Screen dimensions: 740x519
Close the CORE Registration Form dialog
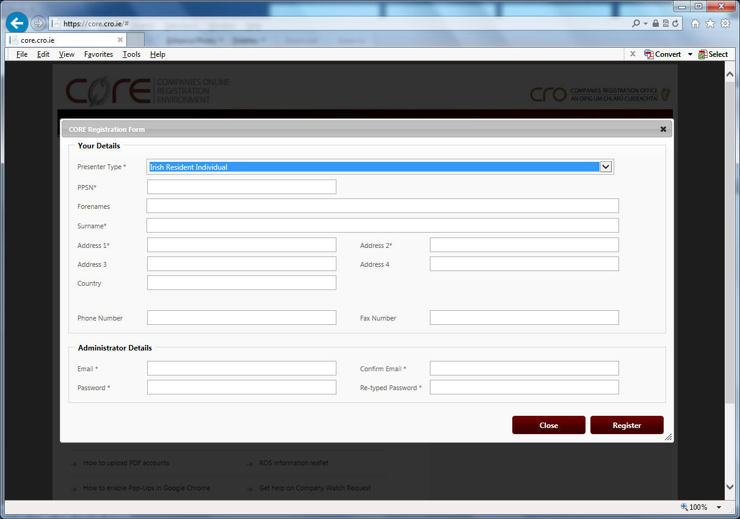tap(663, 129)
